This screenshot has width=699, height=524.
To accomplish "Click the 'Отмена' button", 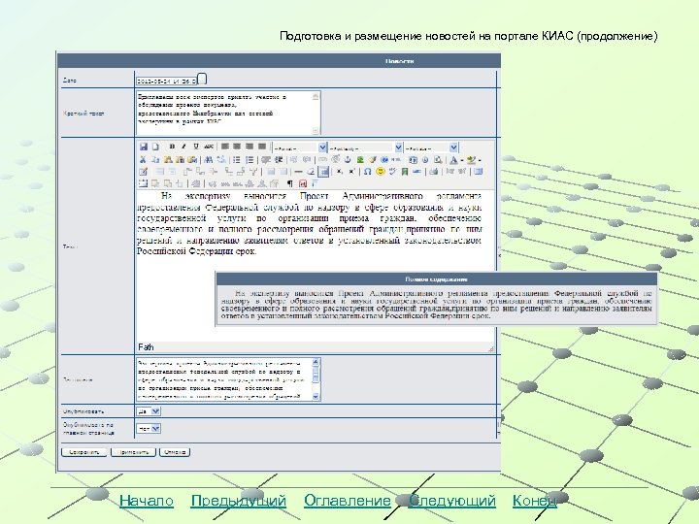I will click(175, 452).
